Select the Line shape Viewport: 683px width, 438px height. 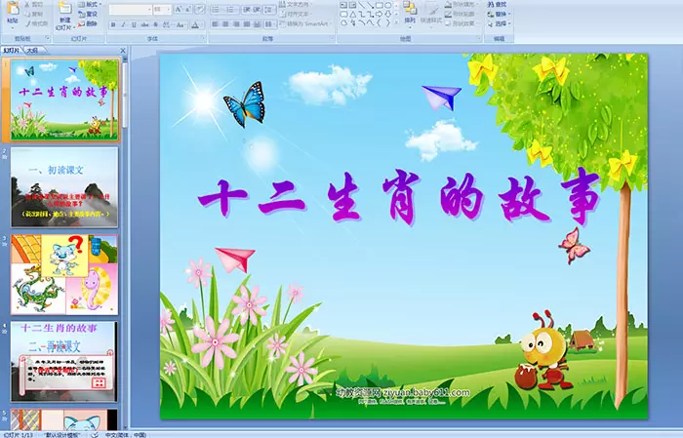(362, 5)
